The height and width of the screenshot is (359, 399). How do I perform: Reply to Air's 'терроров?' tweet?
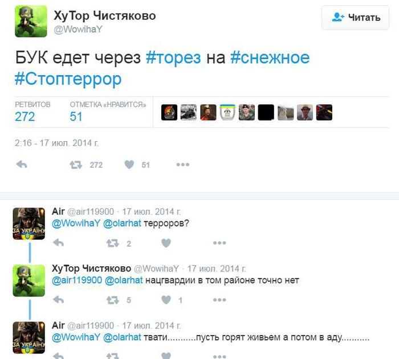(x=58, y=243)
